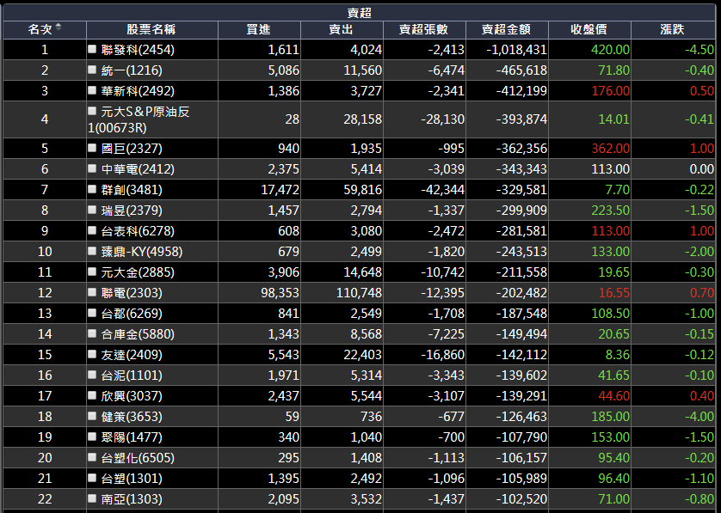The width and height of the screenshot is (721, 513).
Task: Select closing price 44.60 of 欣興
Action: tap(613, 396)
